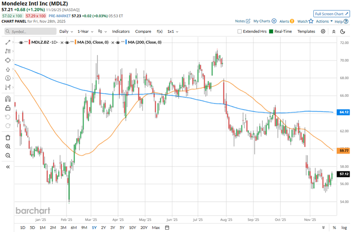
Task: Click the Full Screen Chart button
Action: tap(331, 14)
